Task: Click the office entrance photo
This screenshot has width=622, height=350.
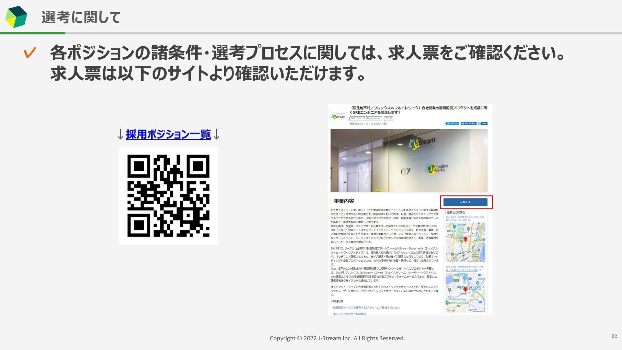Action: click(409, 161)
